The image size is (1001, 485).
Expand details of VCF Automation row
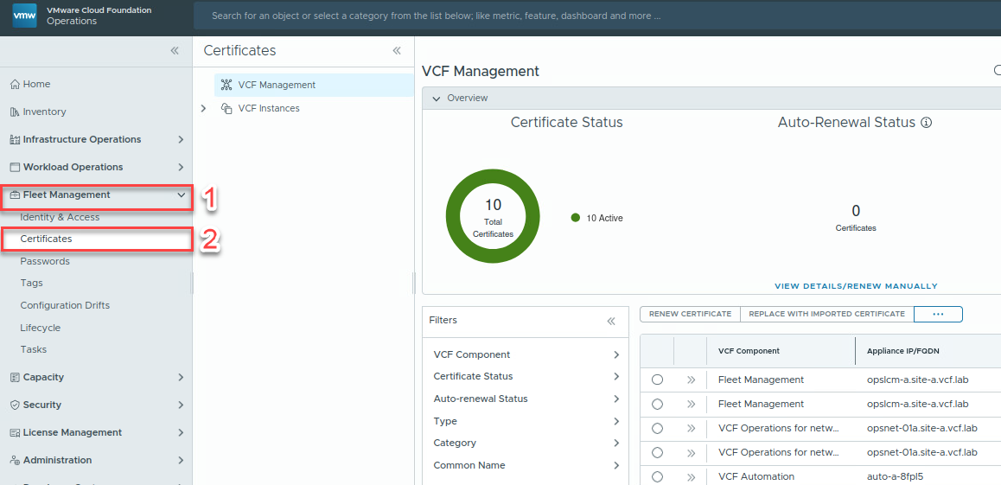coord(691,476)
